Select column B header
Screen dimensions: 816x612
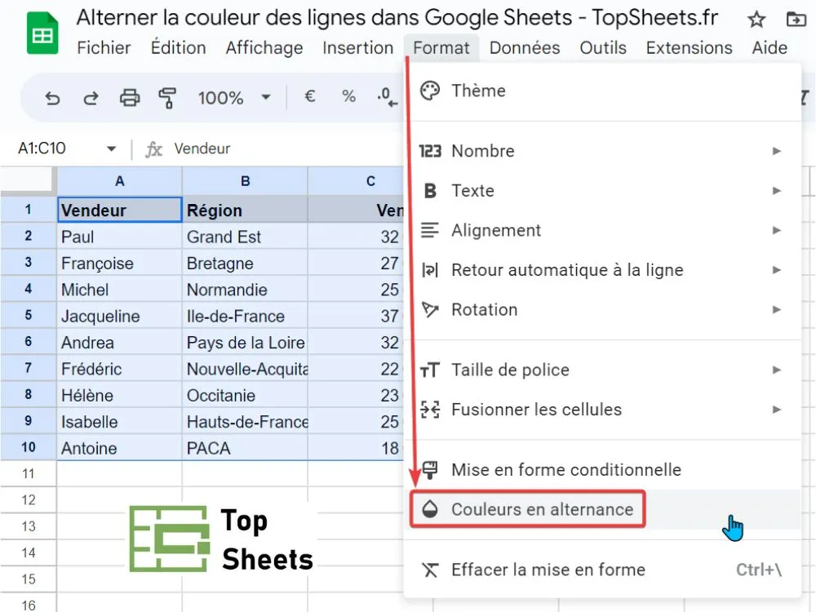click(x=245, y=181)
